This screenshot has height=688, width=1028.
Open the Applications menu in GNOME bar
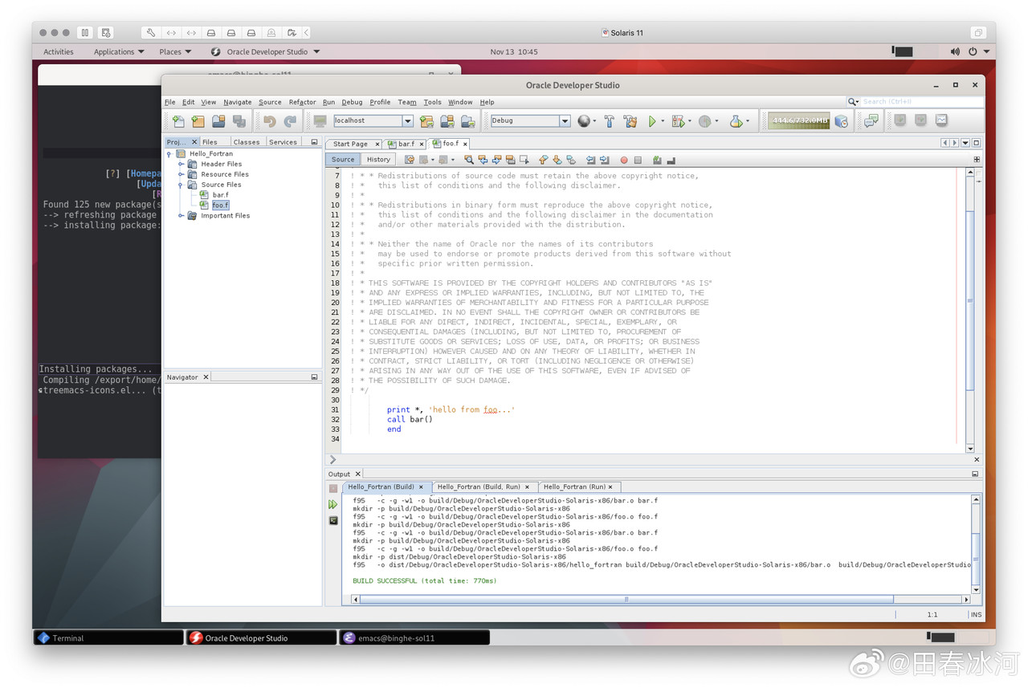119,51
